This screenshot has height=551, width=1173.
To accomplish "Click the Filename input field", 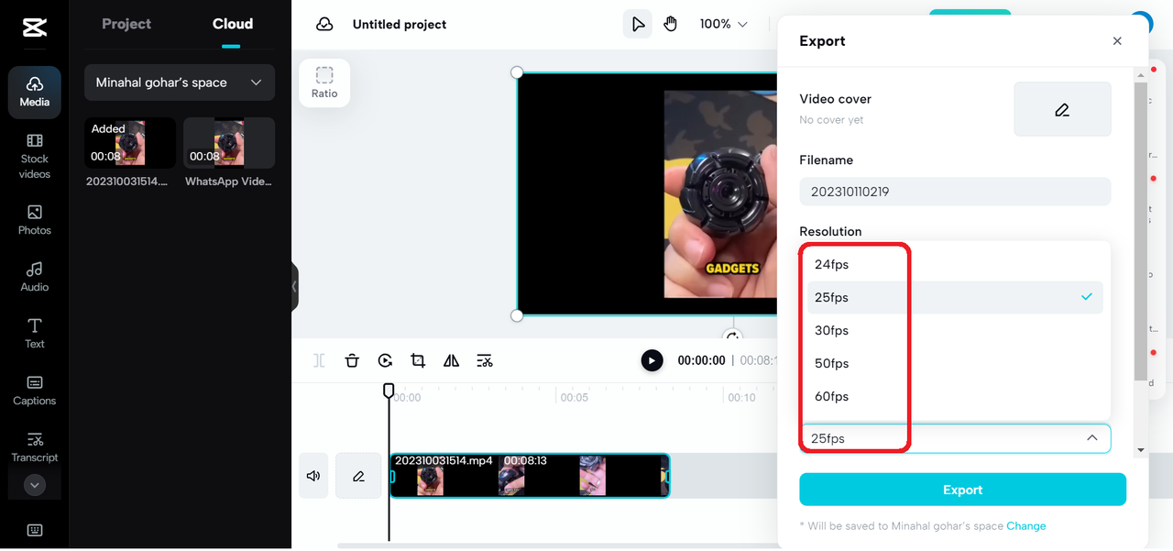I will [954, 192].
